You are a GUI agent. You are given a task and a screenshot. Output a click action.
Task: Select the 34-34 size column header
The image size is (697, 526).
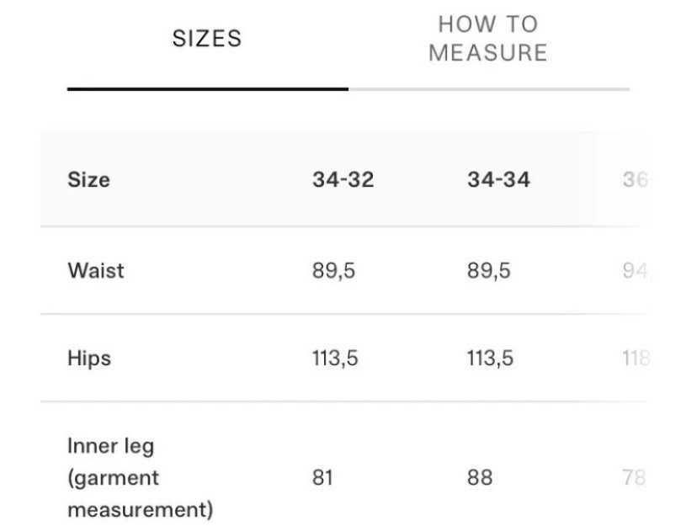pos(498,179)
